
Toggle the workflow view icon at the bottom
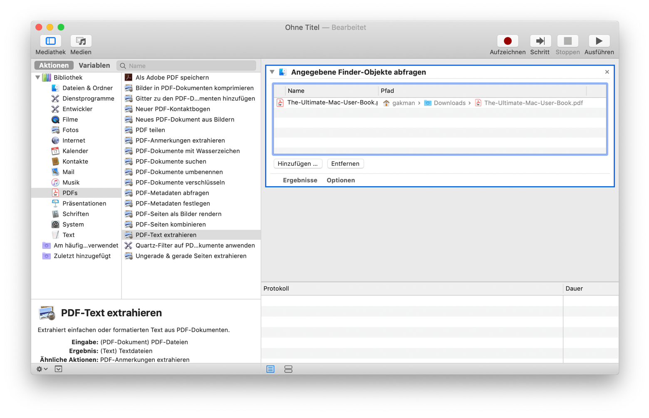pyautogui.click(x=288, y=369)
